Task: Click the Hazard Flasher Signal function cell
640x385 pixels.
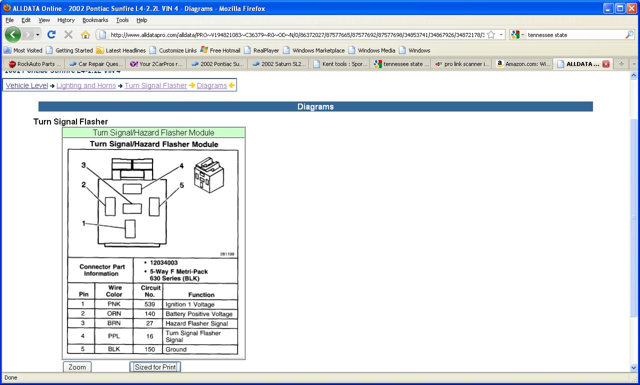Action: [x=200, y=323]
